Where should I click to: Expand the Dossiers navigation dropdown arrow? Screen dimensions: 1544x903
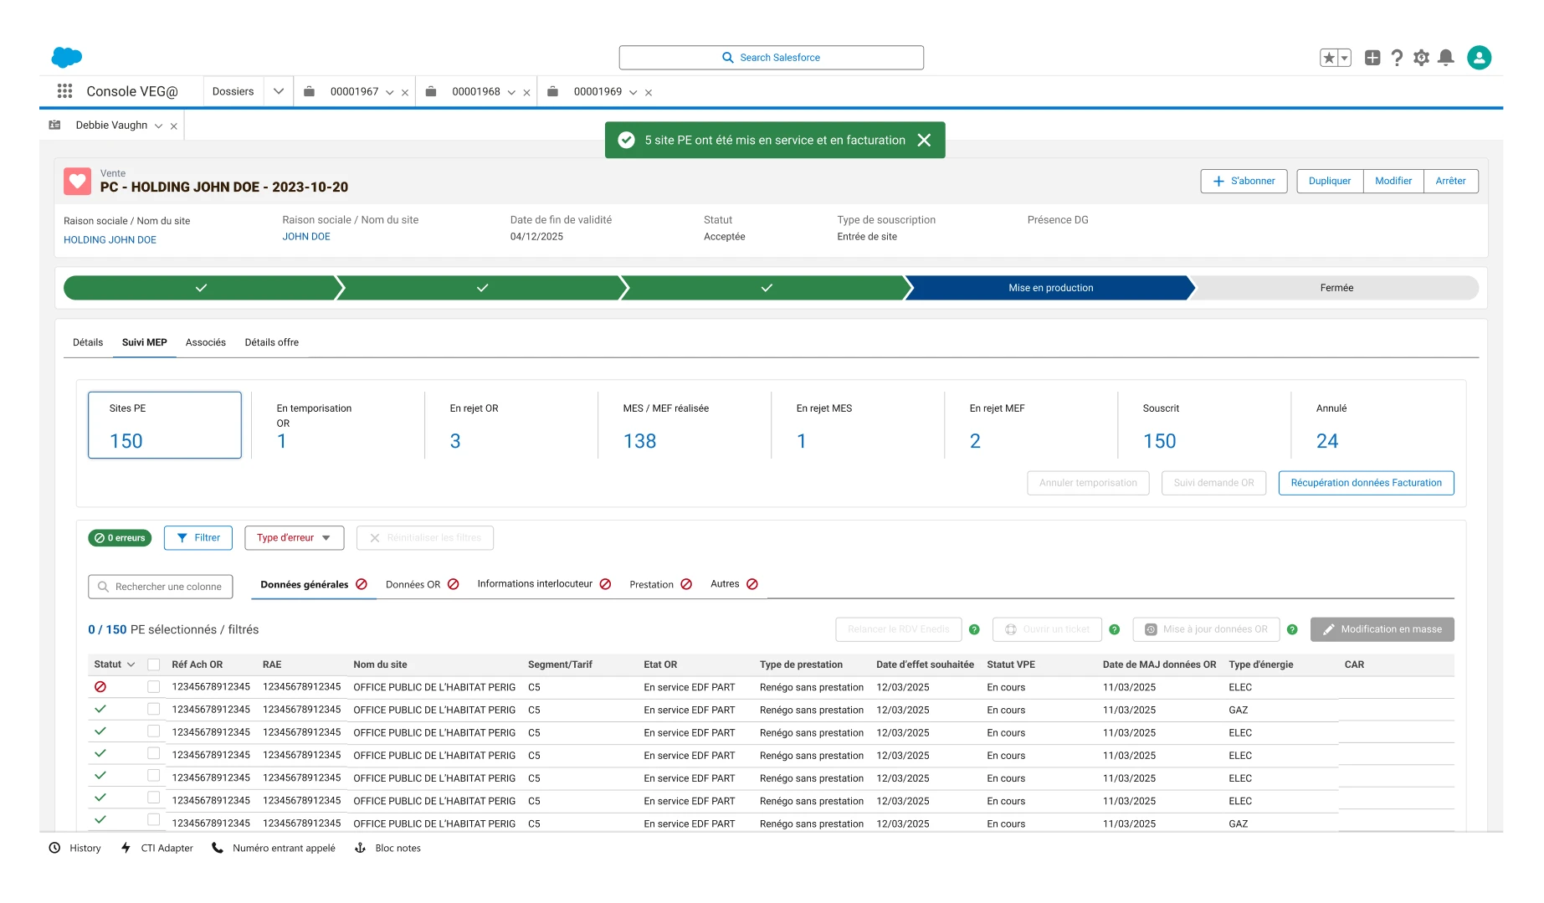279,91
